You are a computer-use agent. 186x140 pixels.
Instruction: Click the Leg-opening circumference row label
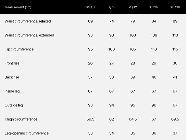point(27,133)
